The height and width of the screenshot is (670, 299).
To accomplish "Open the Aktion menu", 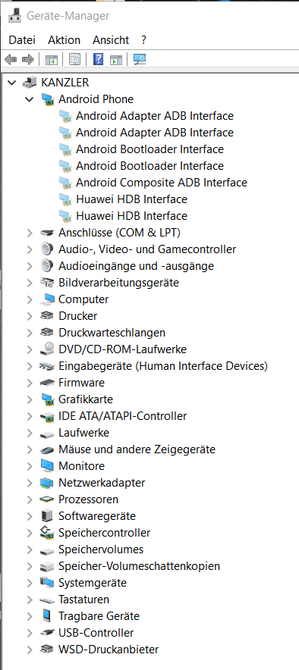I will 65,40.
